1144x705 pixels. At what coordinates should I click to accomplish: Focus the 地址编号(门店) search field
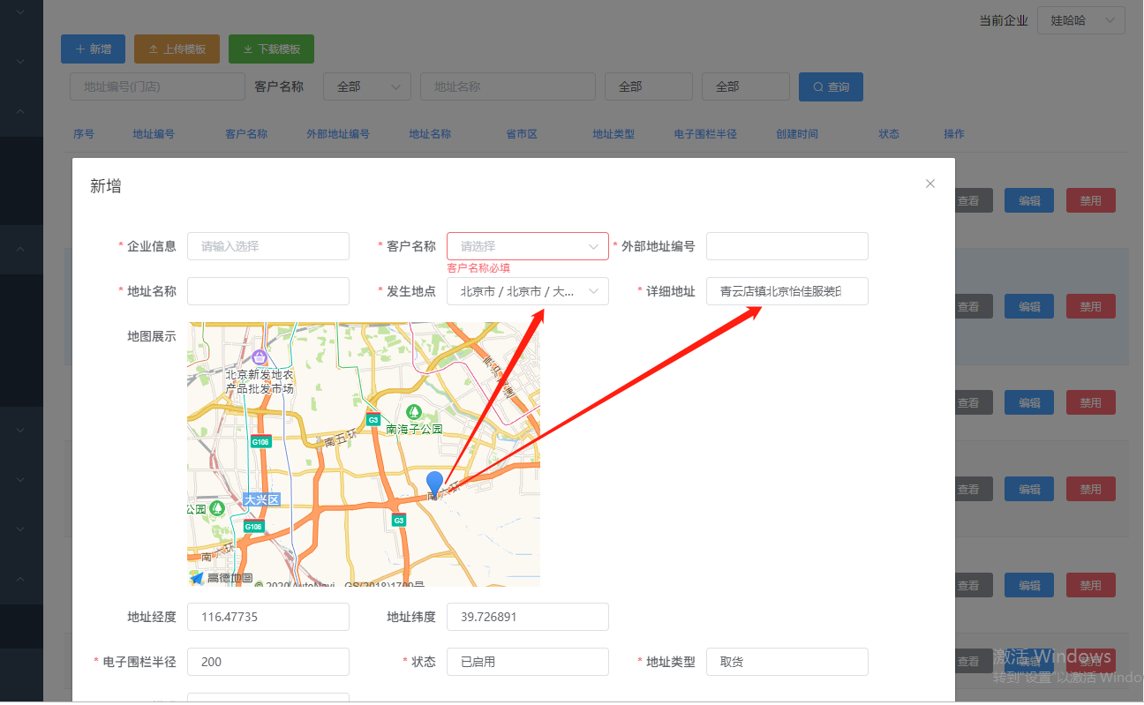pos(157,86)
